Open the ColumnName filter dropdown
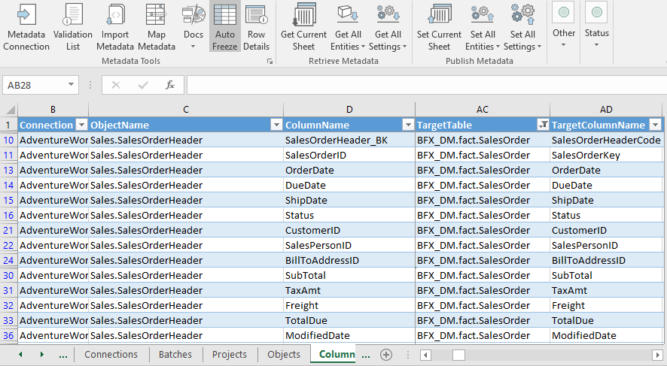667x366 pixels. tap(408, 125)
